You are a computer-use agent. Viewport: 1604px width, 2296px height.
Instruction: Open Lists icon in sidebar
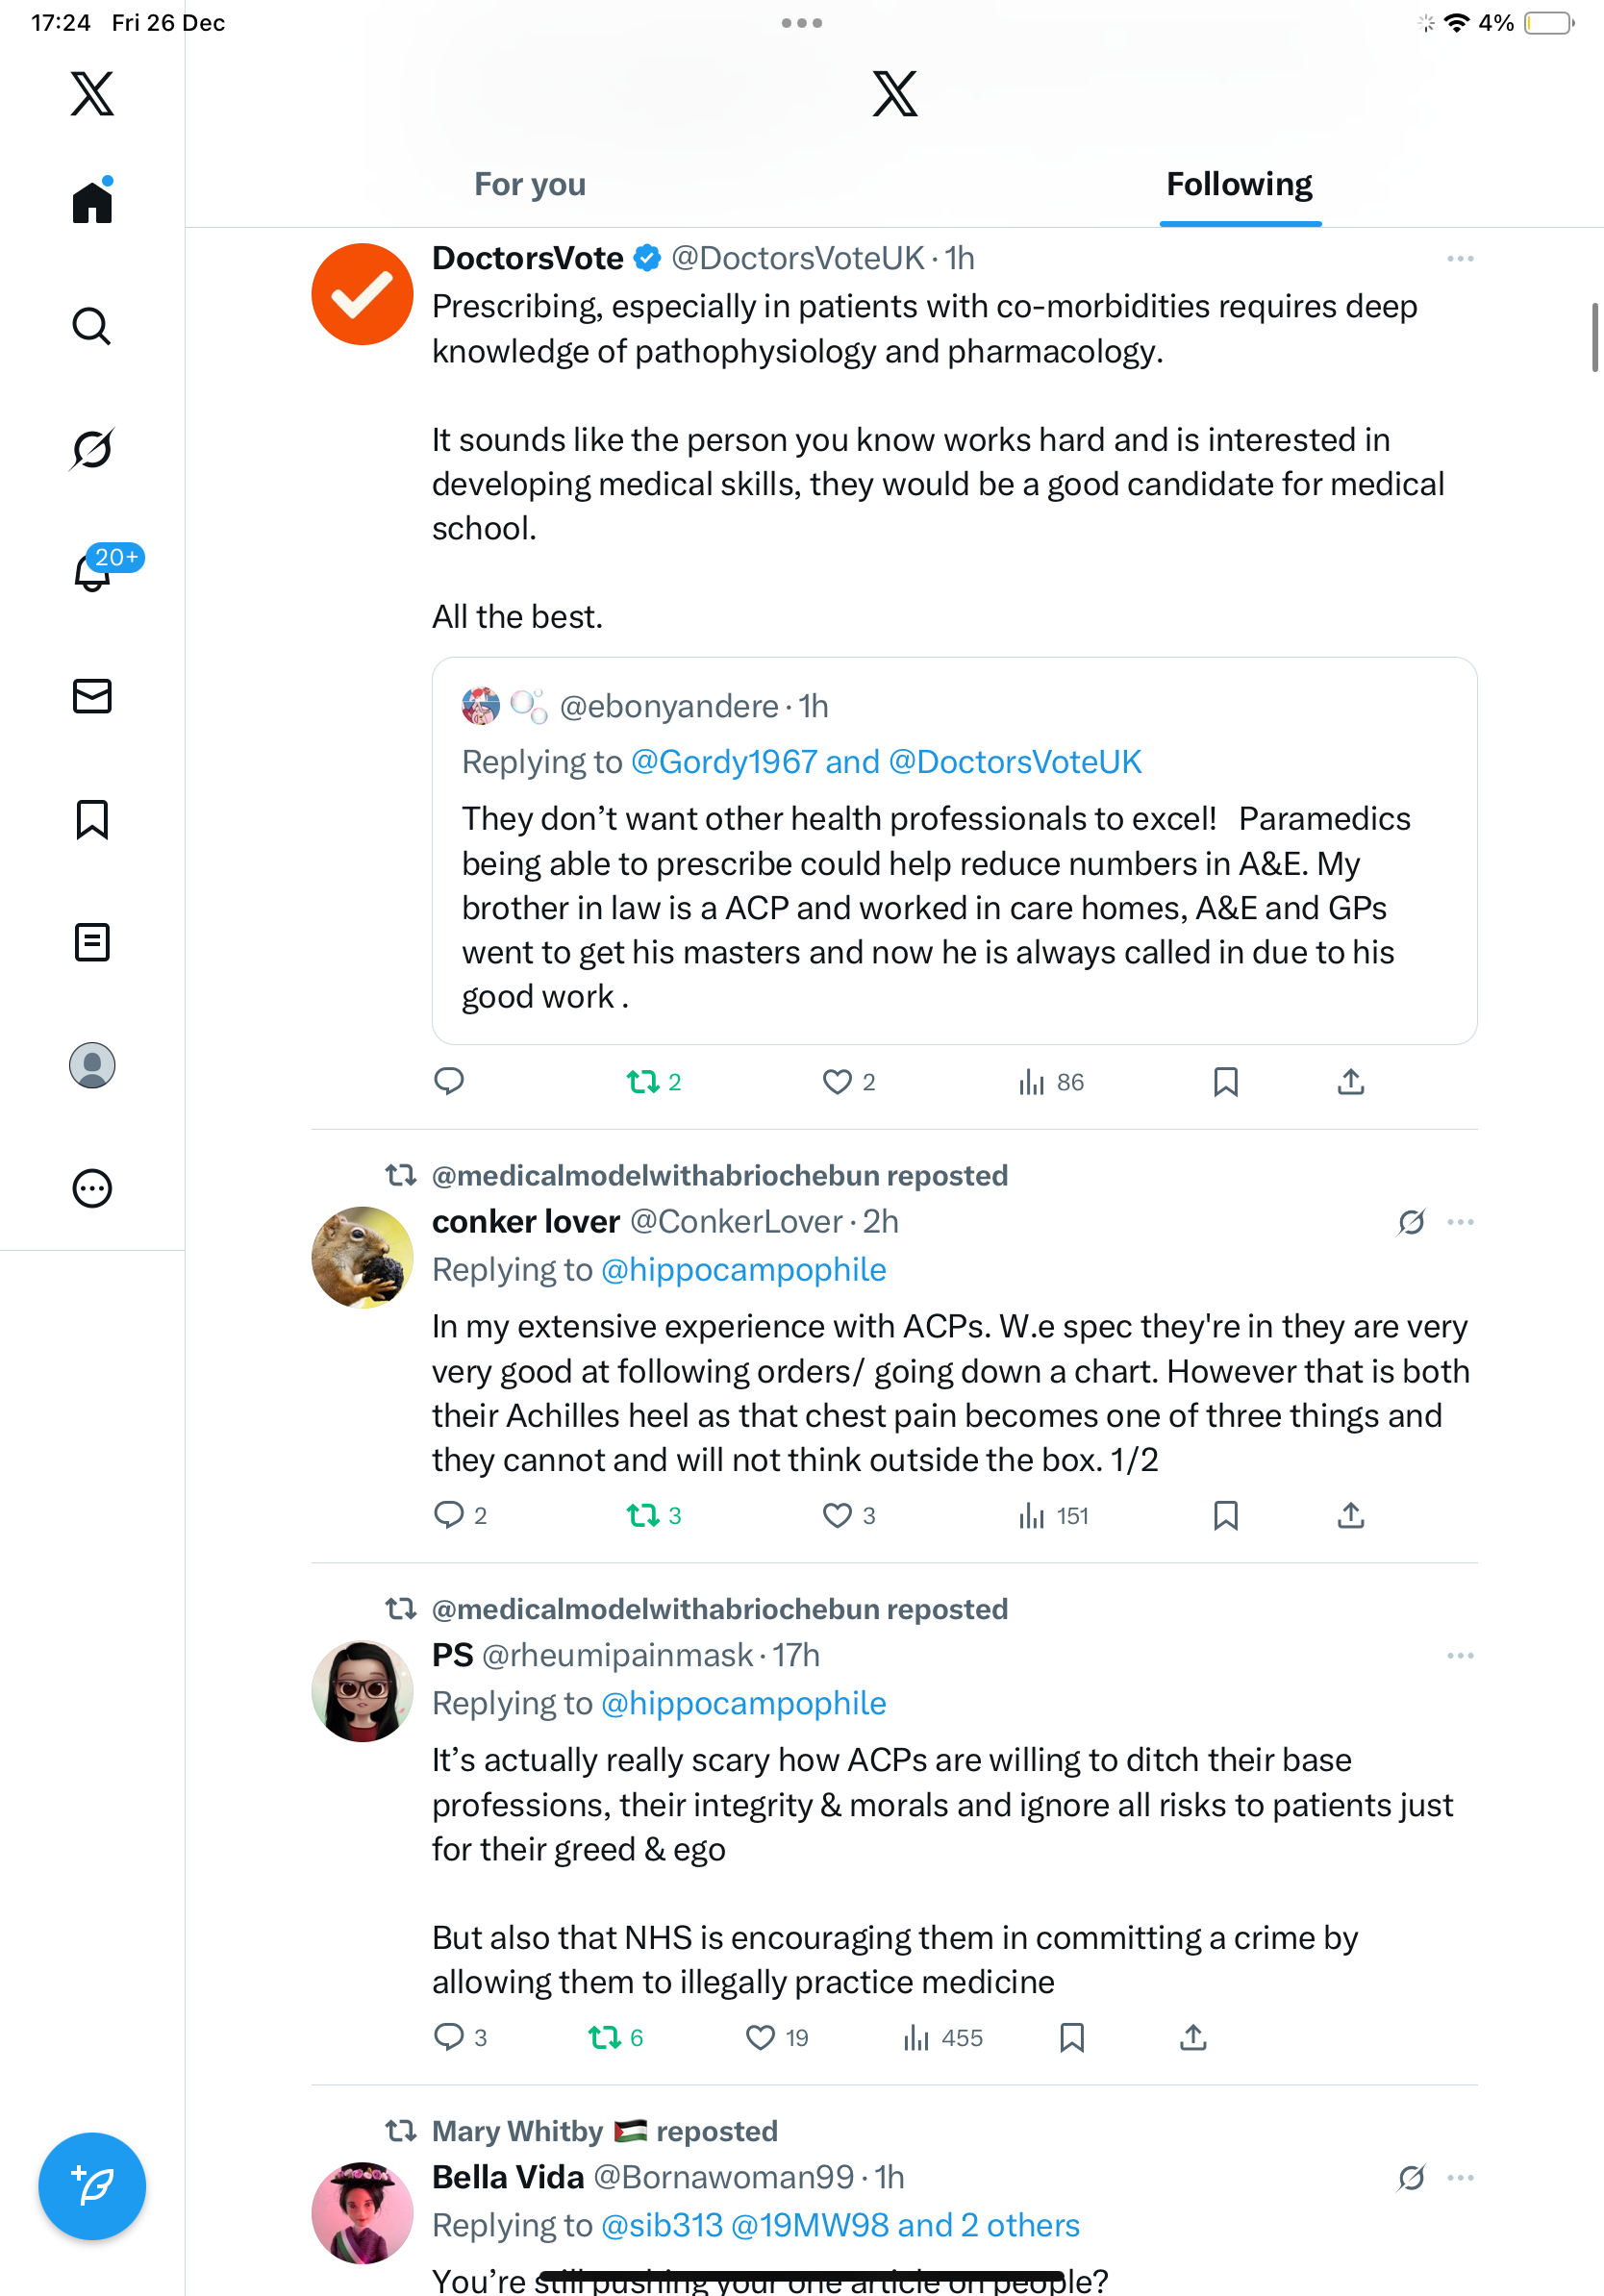(92, 942)
